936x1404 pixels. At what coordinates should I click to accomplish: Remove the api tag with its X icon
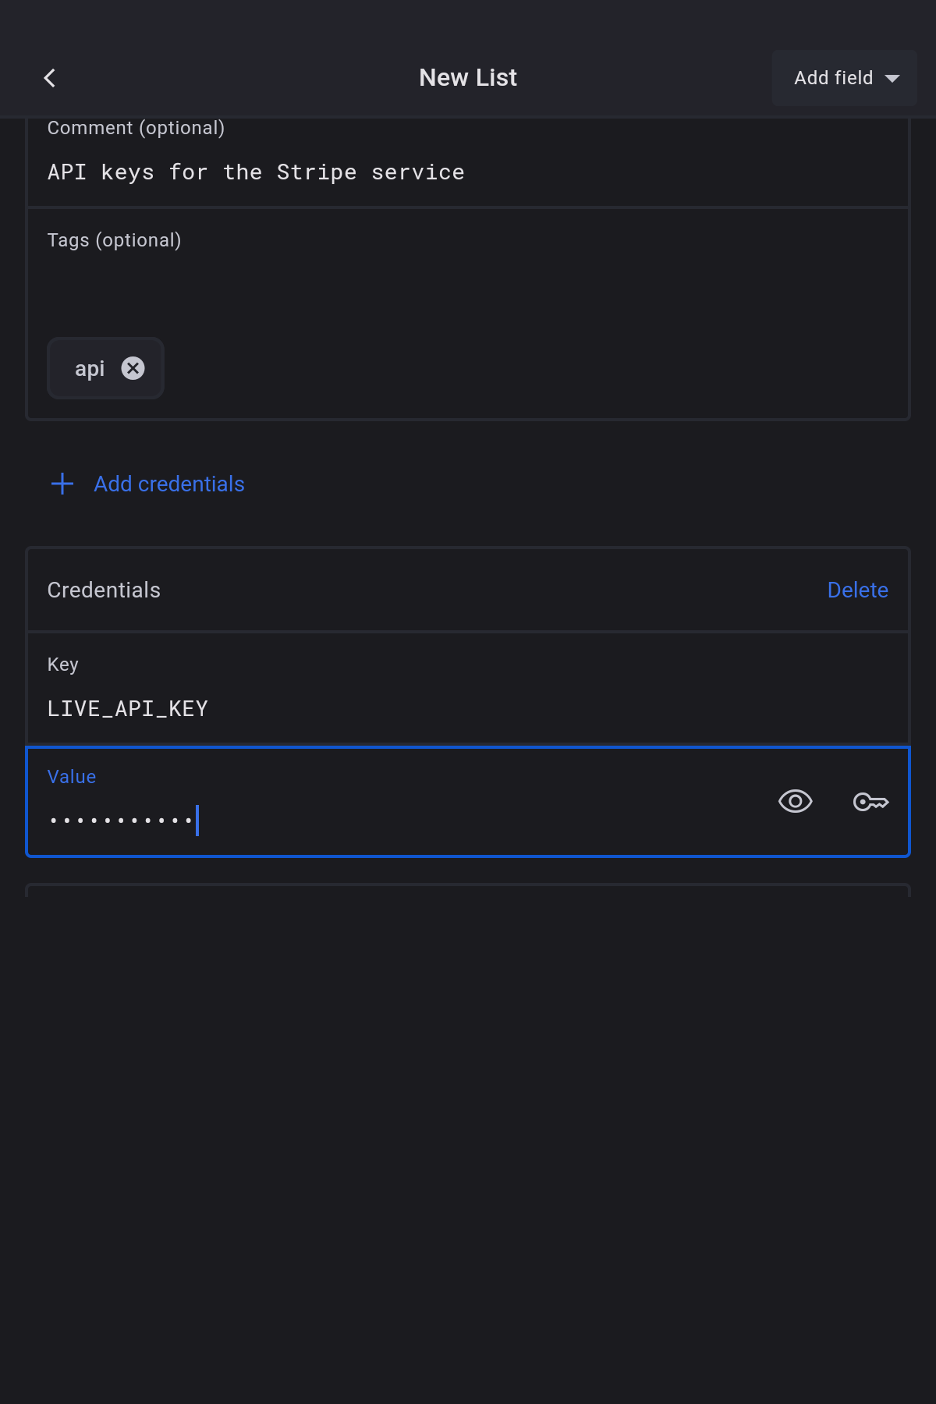click(133, 368)
